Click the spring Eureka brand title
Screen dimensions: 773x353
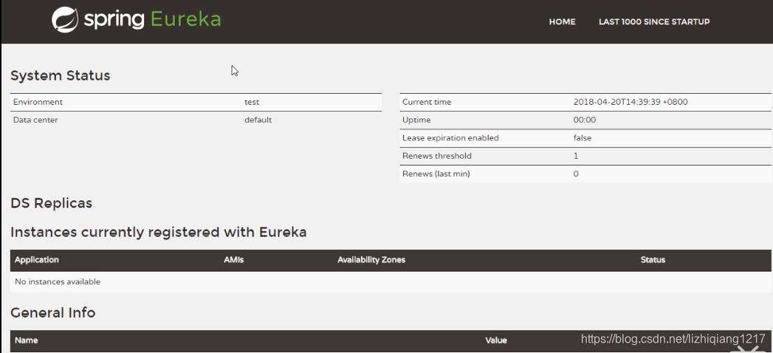point(152,20)
